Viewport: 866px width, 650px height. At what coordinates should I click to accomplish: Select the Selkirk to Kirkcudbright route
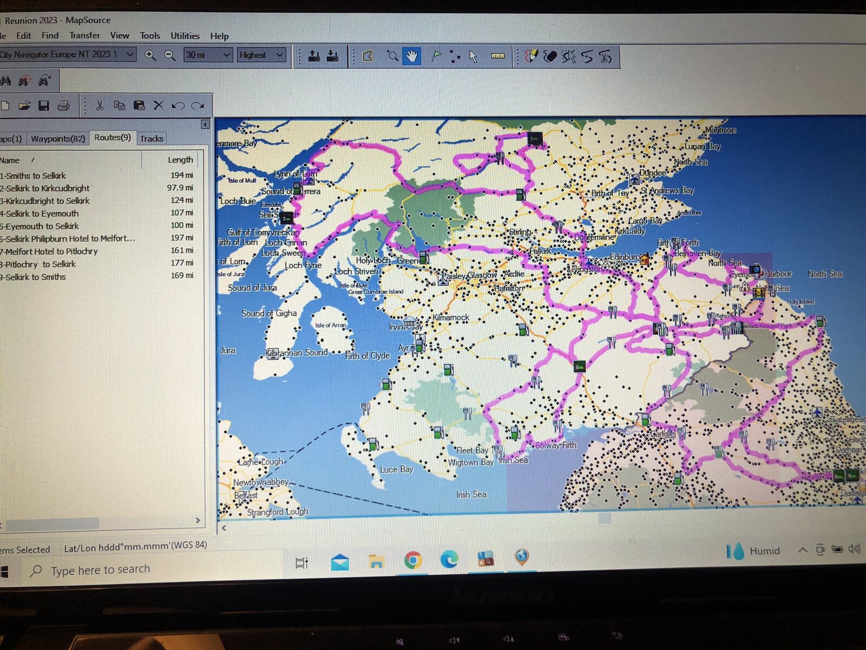(97, 188)
